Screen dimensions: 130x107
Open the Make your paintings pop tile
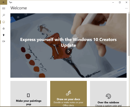pyautogui.click(x=29, y=94)
